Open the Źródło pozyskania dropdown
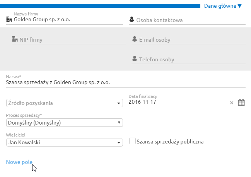The height and width of the screenshot is (177, 251). point(65,103)
